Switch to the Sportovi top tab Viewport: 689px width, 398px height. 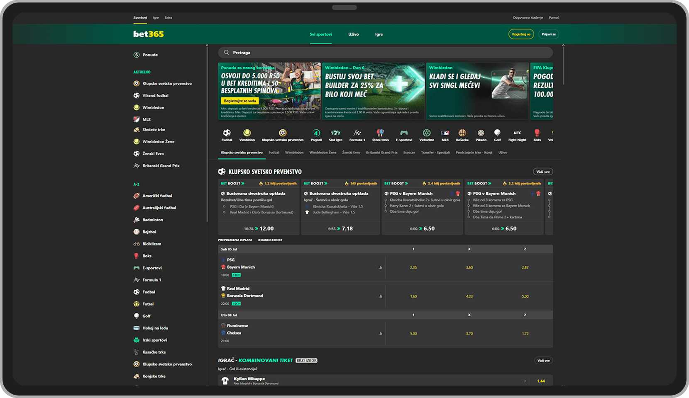pos(140,17)
